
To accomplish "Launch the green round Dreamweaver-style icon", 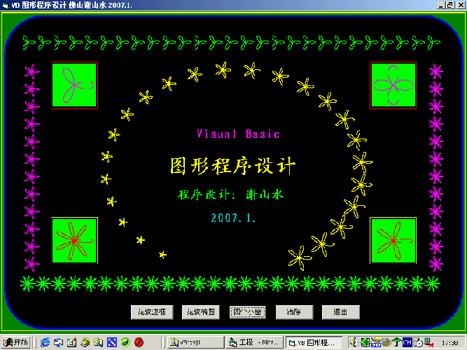I will [125, 342].
